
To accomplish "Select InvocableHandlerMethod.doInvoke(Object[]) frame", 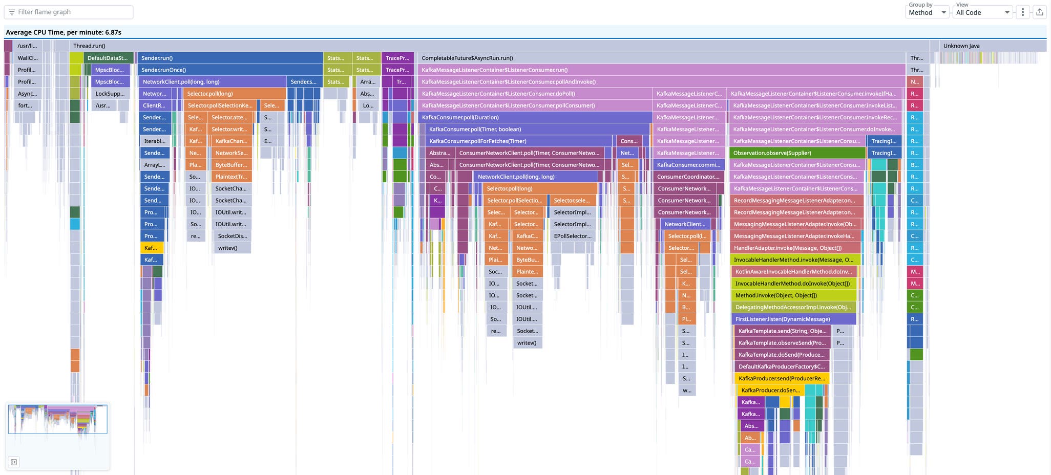I will [794, 284].
